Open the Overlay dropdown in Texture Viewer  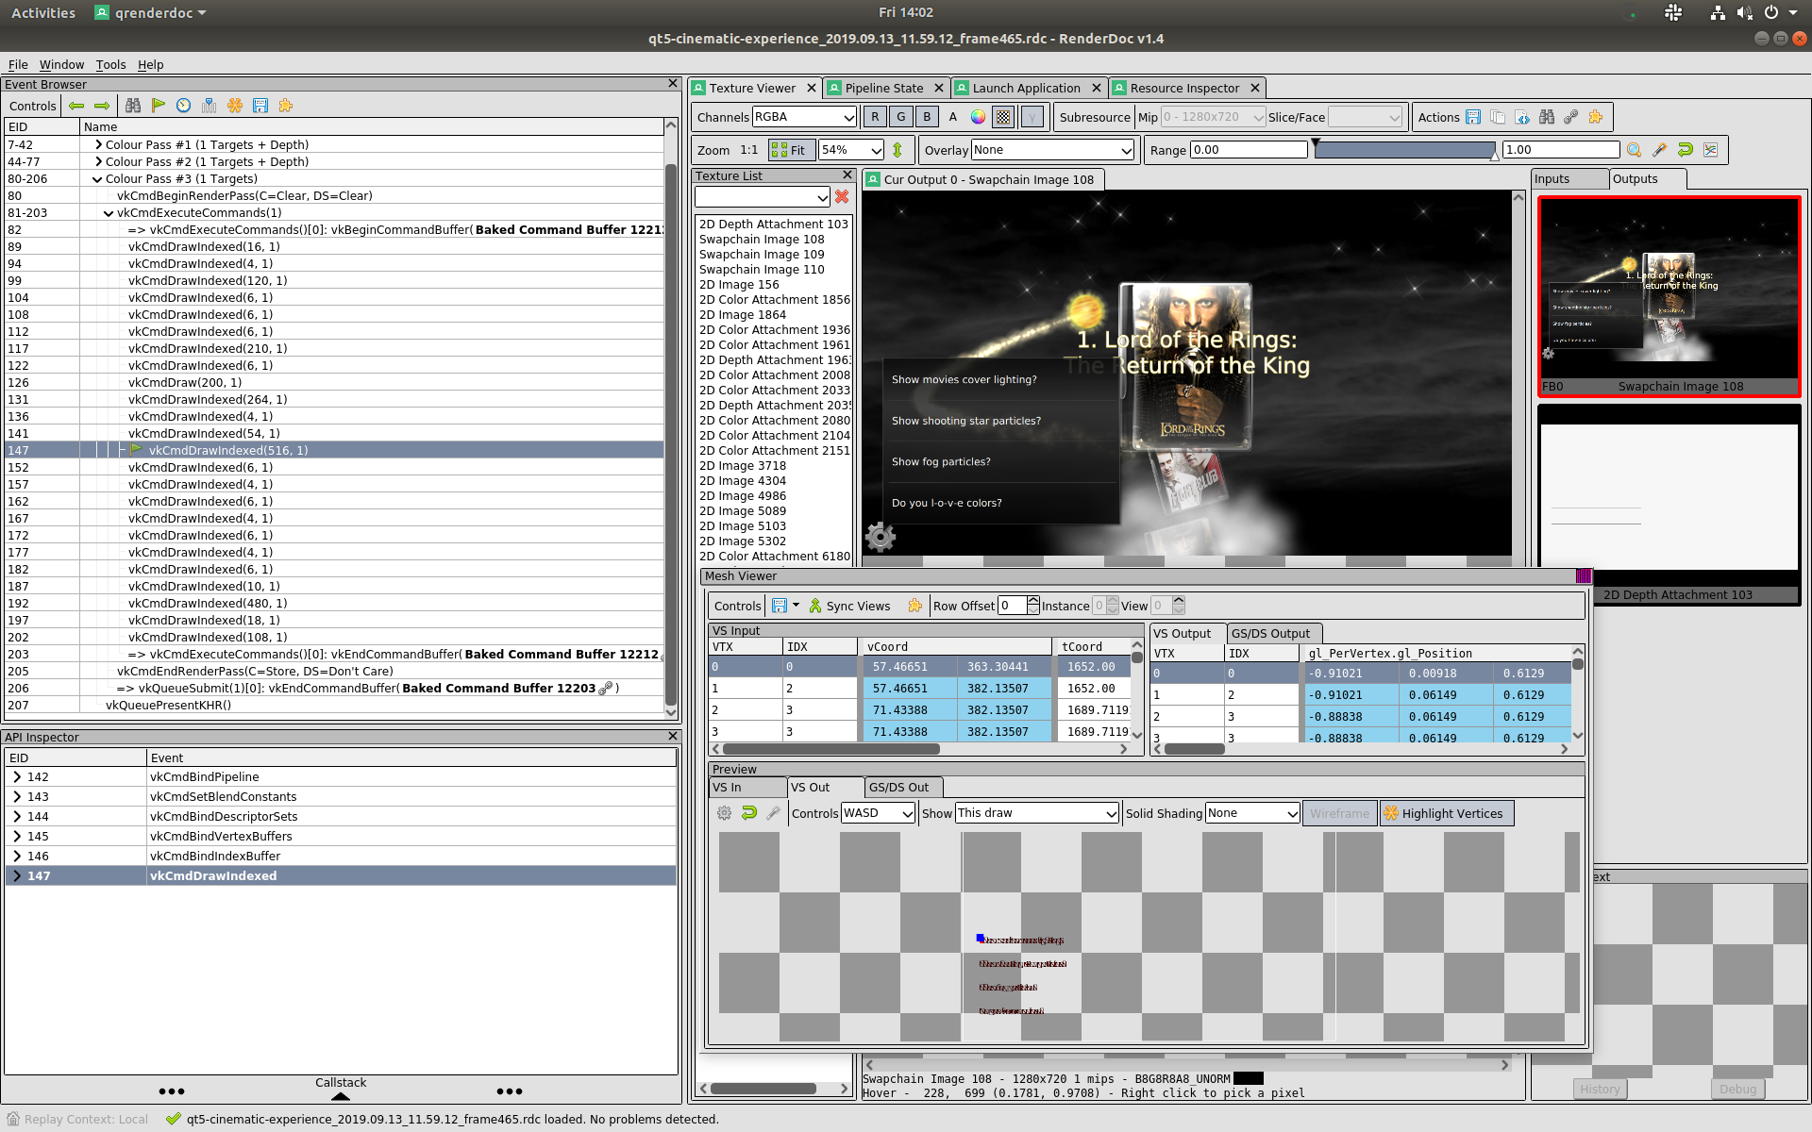(1050, 149)
